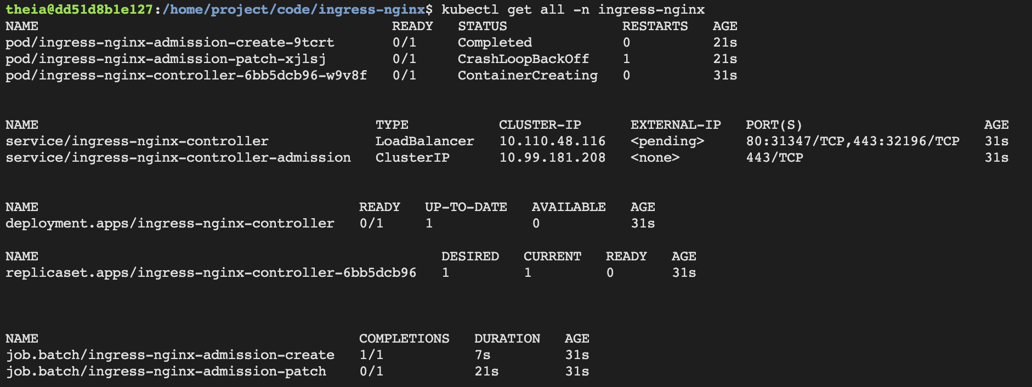Click deployment.apps/ingress-nginx-controller name

click(x=170, y=224)
